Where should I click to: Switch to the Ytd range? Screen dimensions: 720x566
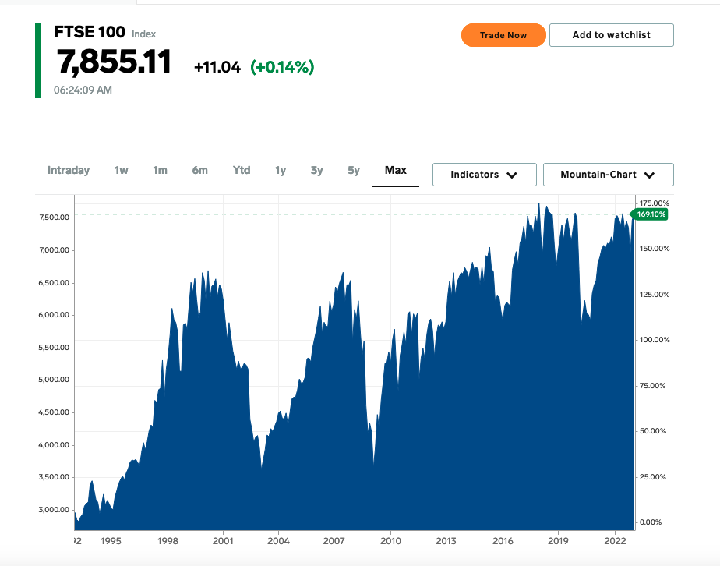point(242,171)
